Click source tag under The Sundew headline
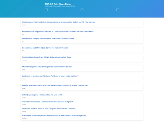Screen dimensions: 164x123 tap(24, 25)
